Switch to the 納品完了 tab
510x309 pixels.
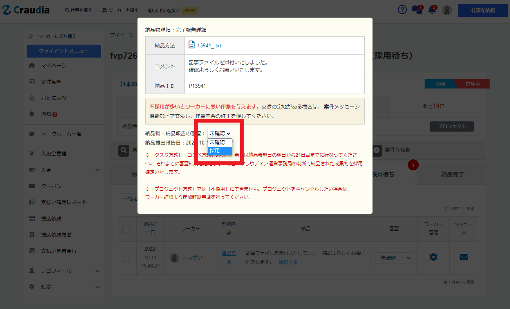(452, 174)
